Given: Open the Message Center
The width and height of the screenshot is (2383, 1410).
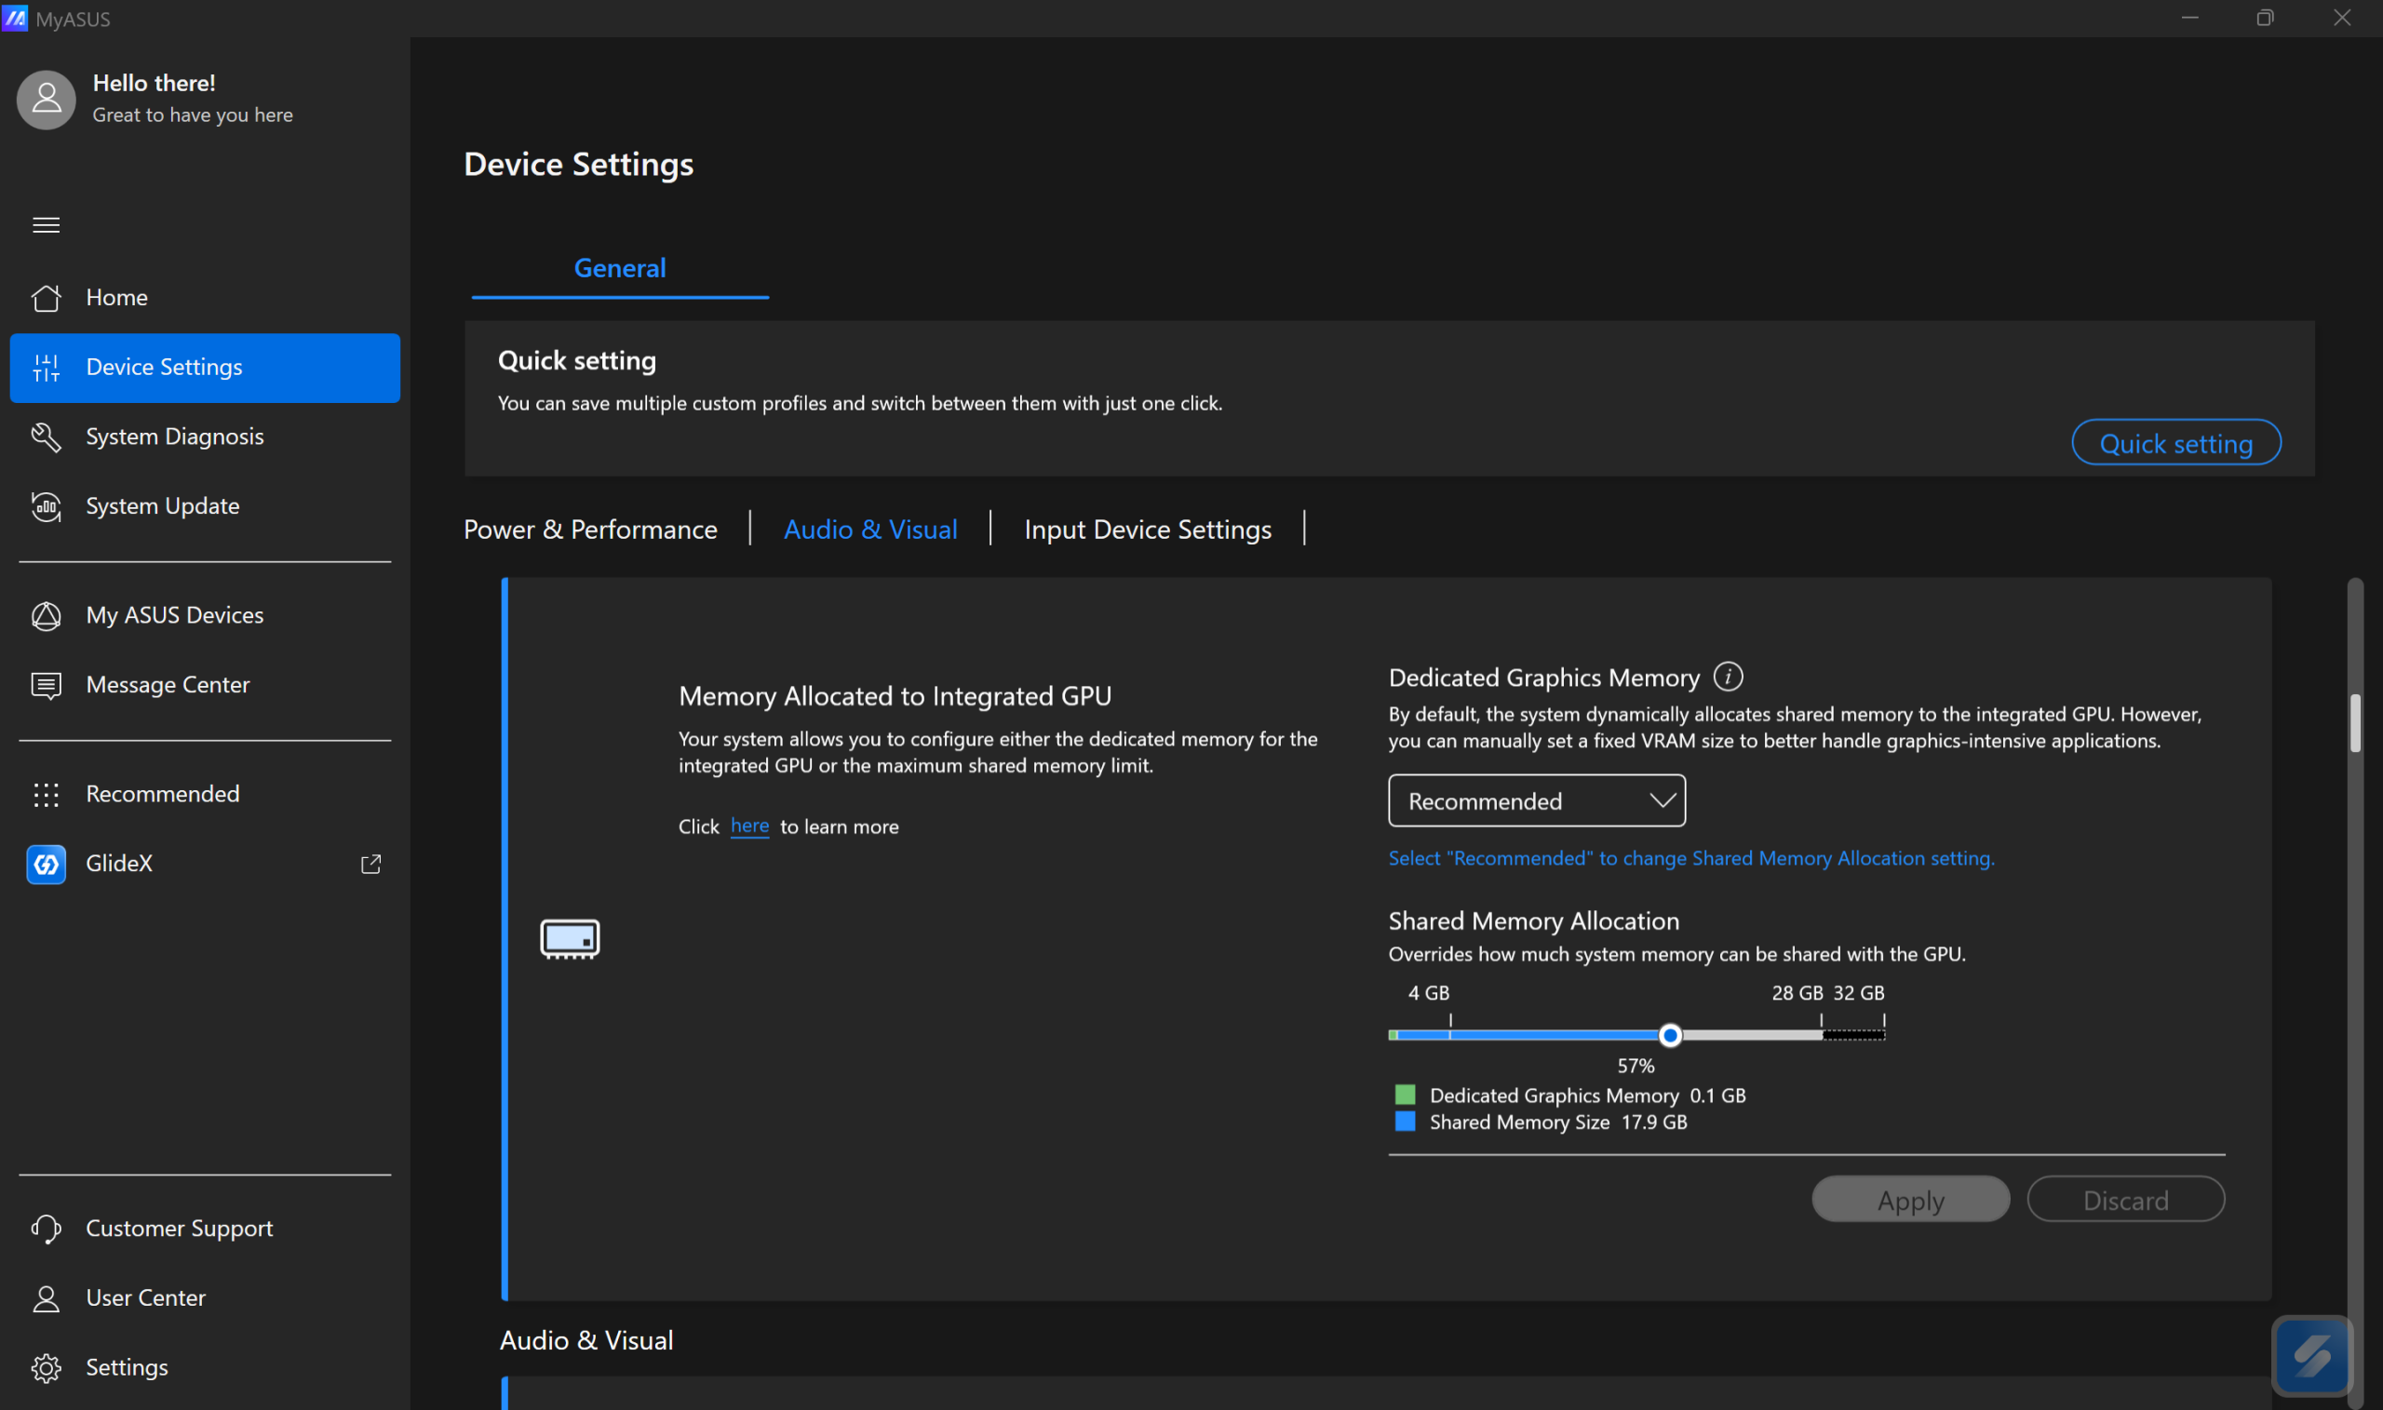Looking at the screenshot, I should point(168,685).
